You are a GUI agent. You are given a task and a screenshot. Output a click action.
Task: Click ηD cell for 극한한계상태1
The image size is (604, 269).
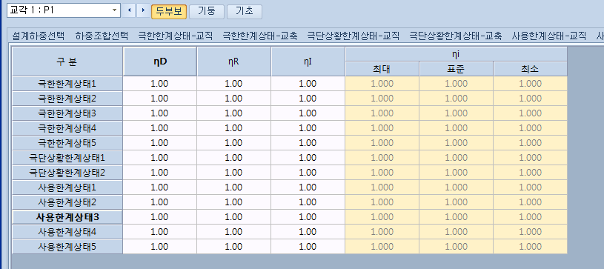point(160,84)
